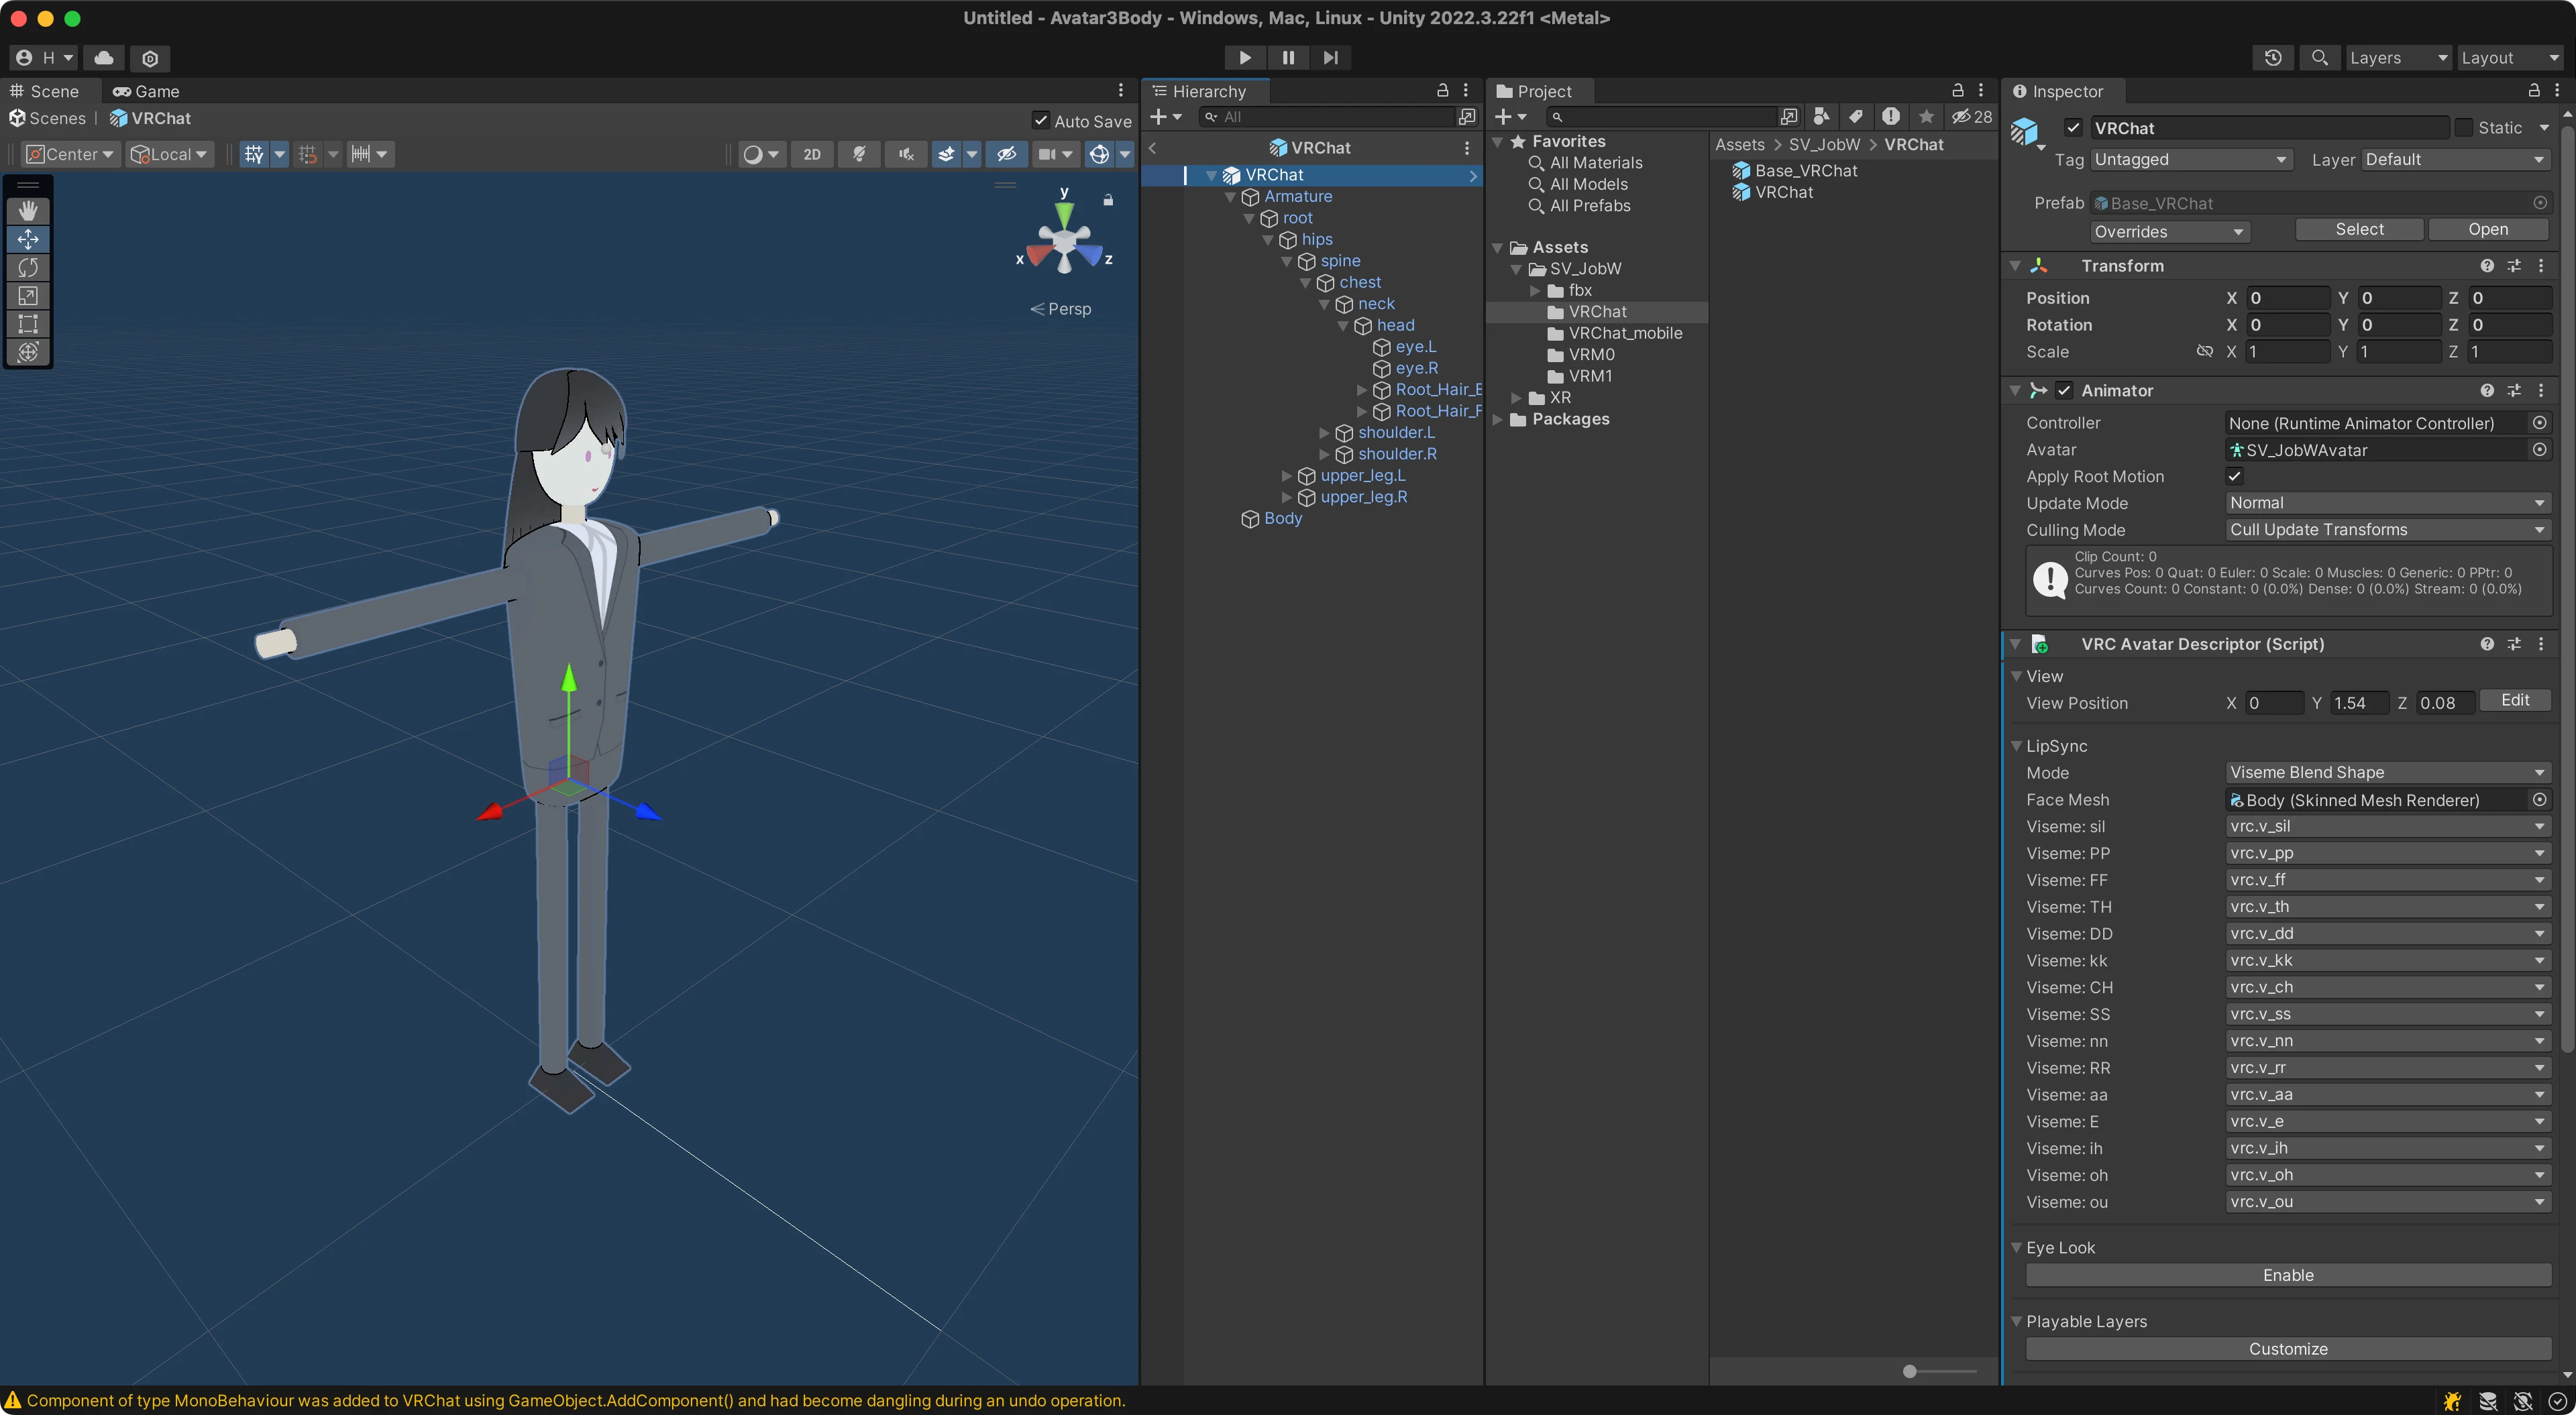Open version control settings icon

click(150, 58)
